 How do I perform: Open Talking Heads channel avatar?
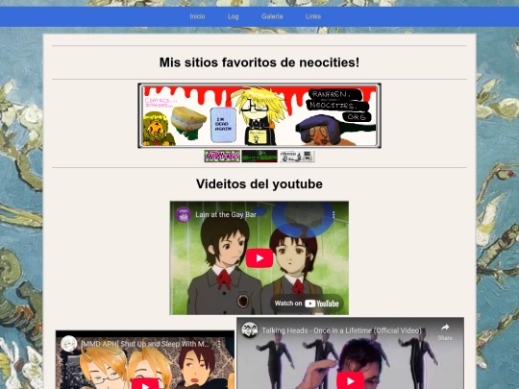(250, 330)
